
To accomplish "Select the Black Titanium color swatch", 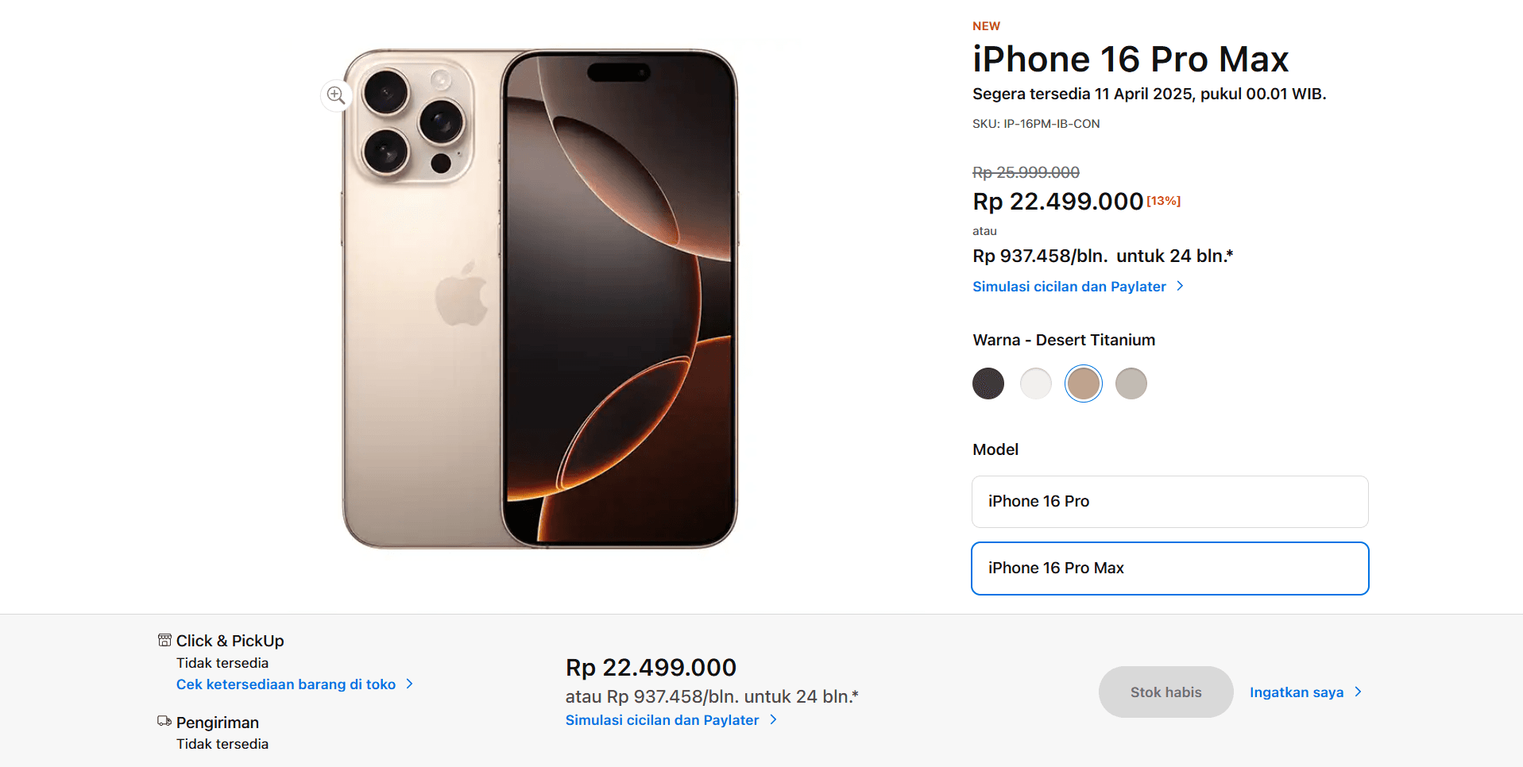I will point(988,383).
